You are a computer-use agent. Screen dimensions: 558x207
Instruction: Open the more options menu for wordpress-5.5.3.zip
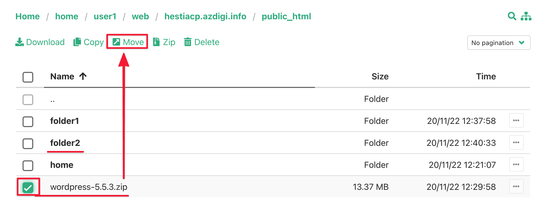pos(516,186)
